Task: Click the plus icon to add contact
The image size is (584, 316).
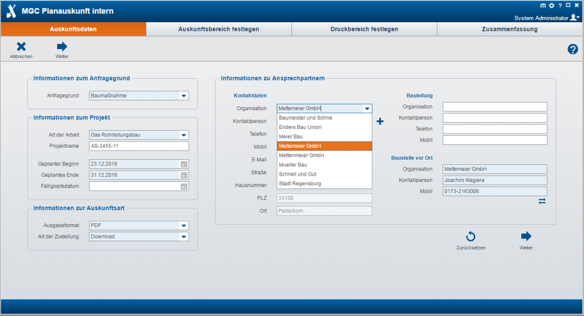Action: 380,121
